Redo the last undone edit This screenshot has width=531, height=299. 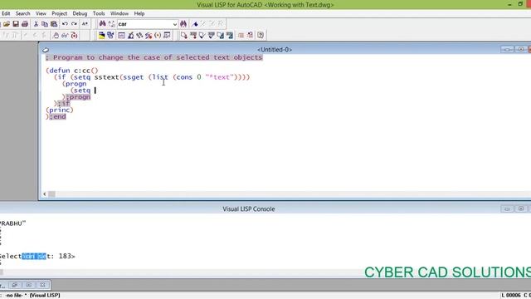pyautogui.click(x=74, y=24)
